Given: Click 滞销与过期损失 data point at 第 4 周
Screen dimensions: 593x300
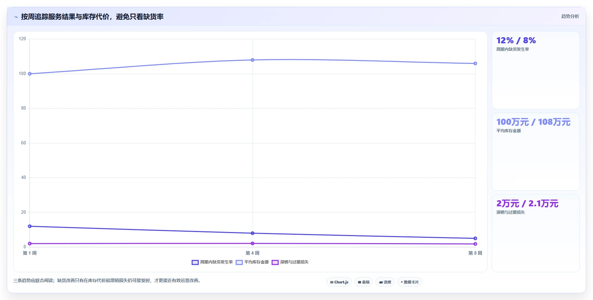Looking at the screenshot, I should tap(252, 244).
